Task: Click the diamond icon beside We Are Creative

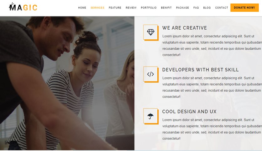Action: (x=150, y=32)
